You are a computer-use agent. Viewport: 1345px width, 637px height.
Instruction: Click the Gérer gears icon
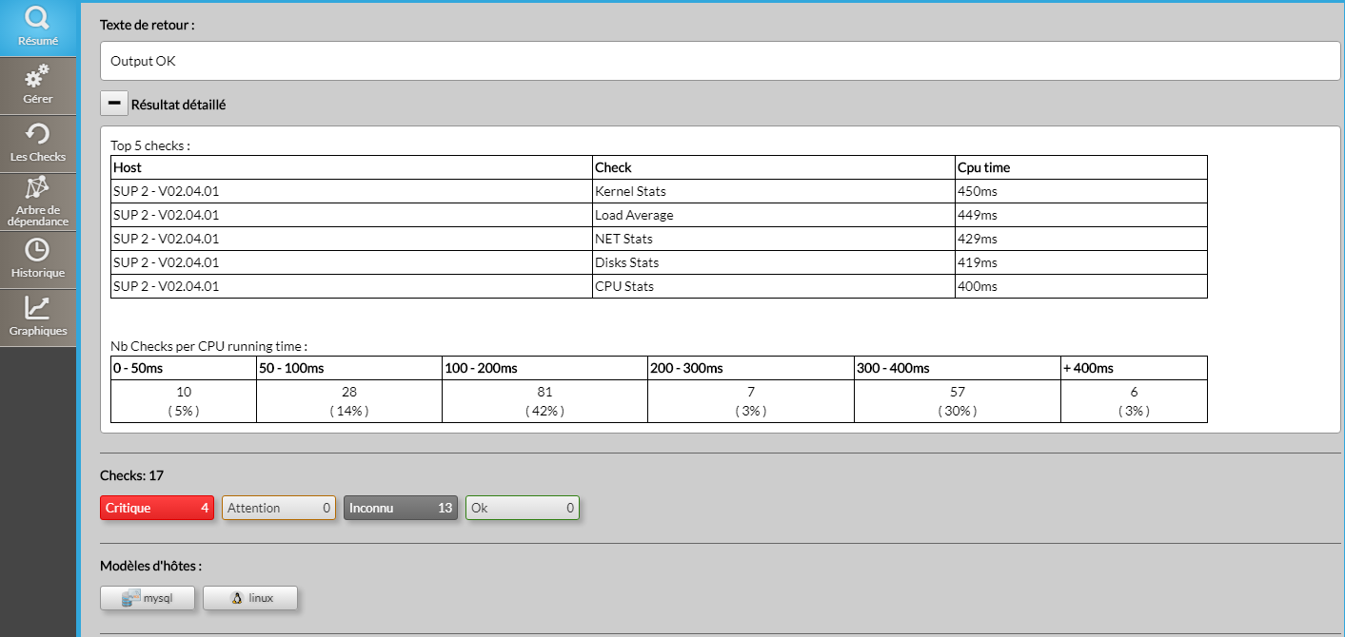click(37, 76)
